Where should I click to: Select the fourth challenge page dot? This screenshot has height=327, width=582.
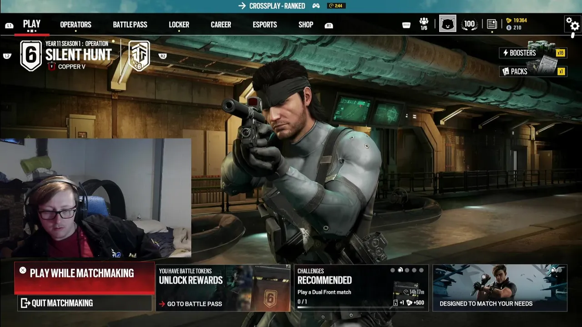pos(414,270)
